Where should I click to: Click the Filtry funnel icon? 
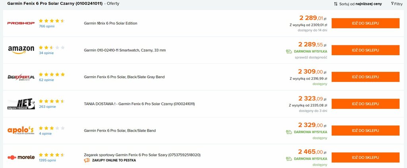click(392, 4)
